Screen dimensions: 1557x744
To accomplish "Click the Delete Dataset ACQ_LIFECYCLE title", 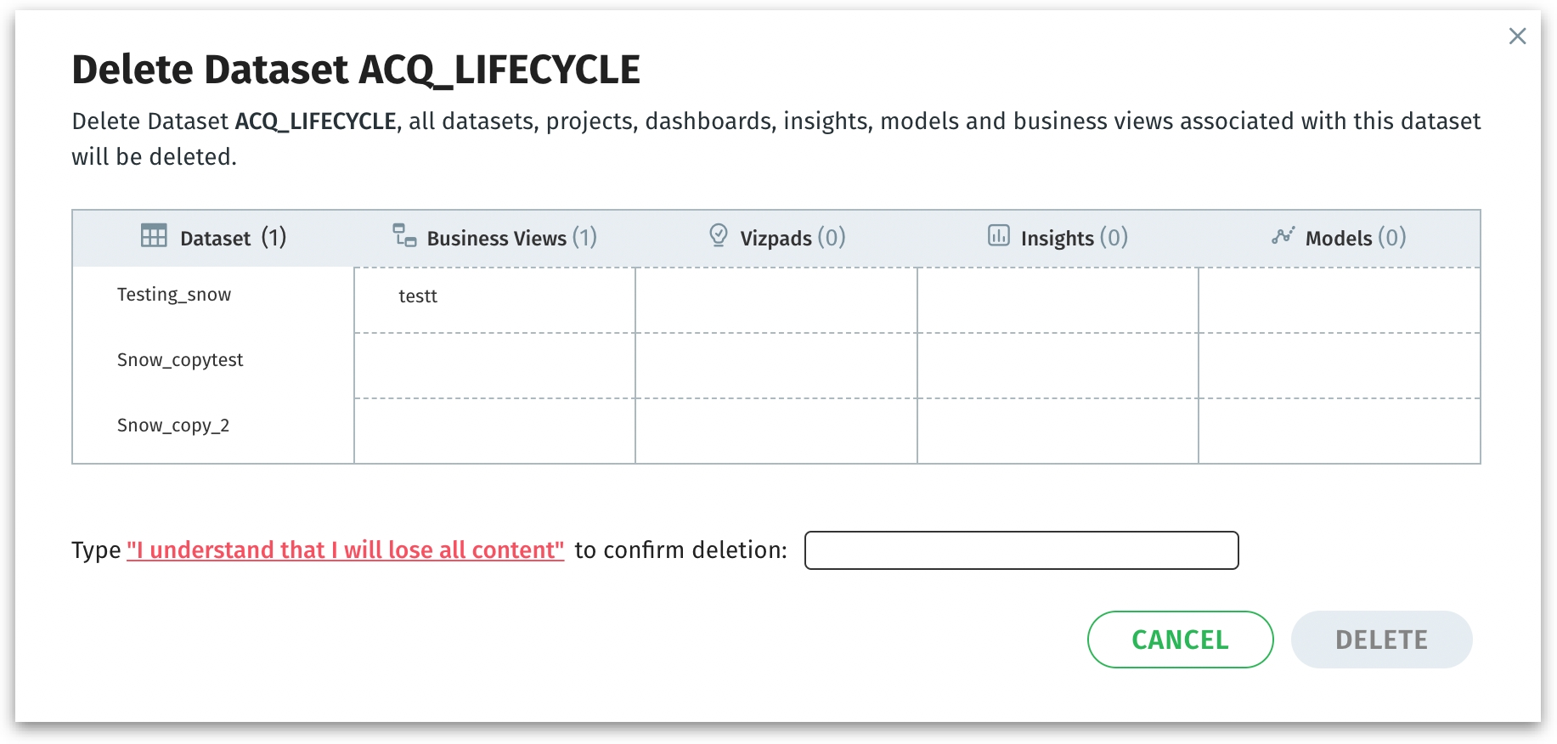I will (356, 70).
